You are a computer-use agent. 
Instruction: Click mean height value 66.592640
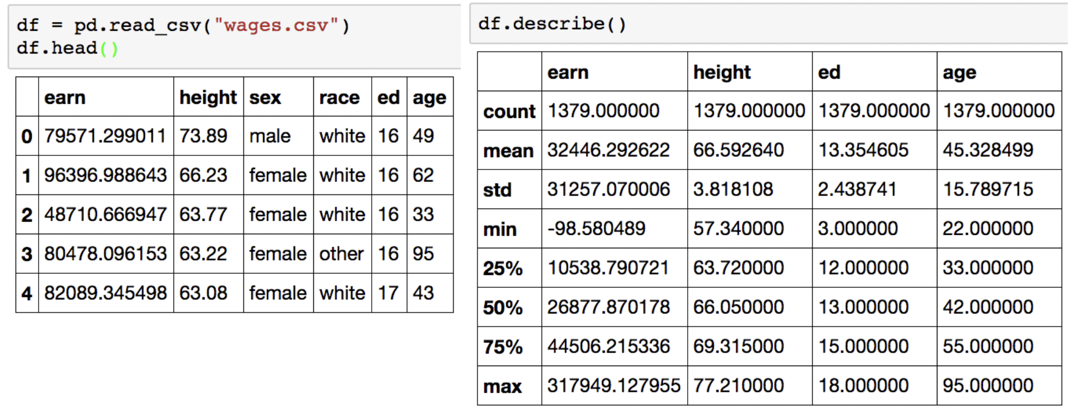(738, 150)
